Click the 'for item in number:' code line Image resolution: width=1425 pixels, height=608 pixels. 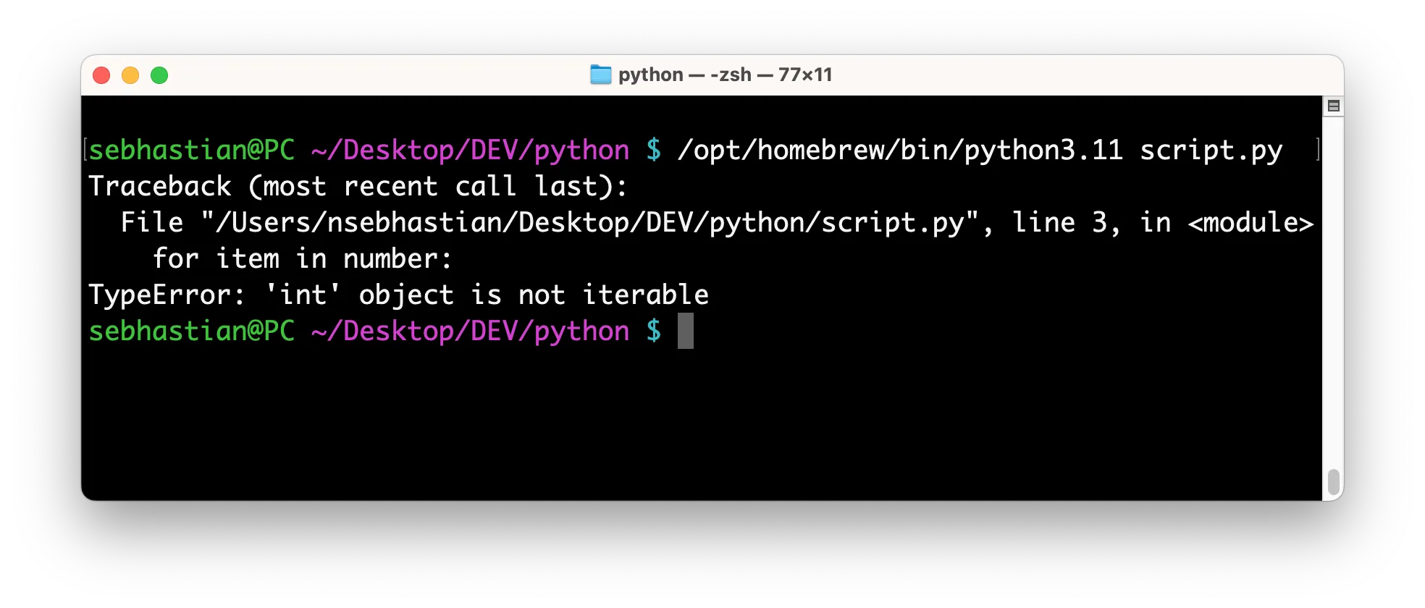point(302,258)
